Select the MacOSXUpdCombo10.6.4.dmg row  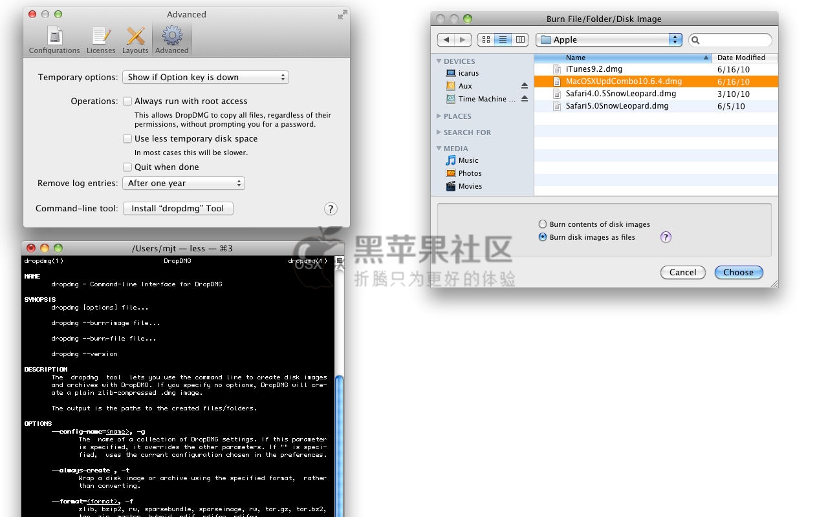[656, 81]
